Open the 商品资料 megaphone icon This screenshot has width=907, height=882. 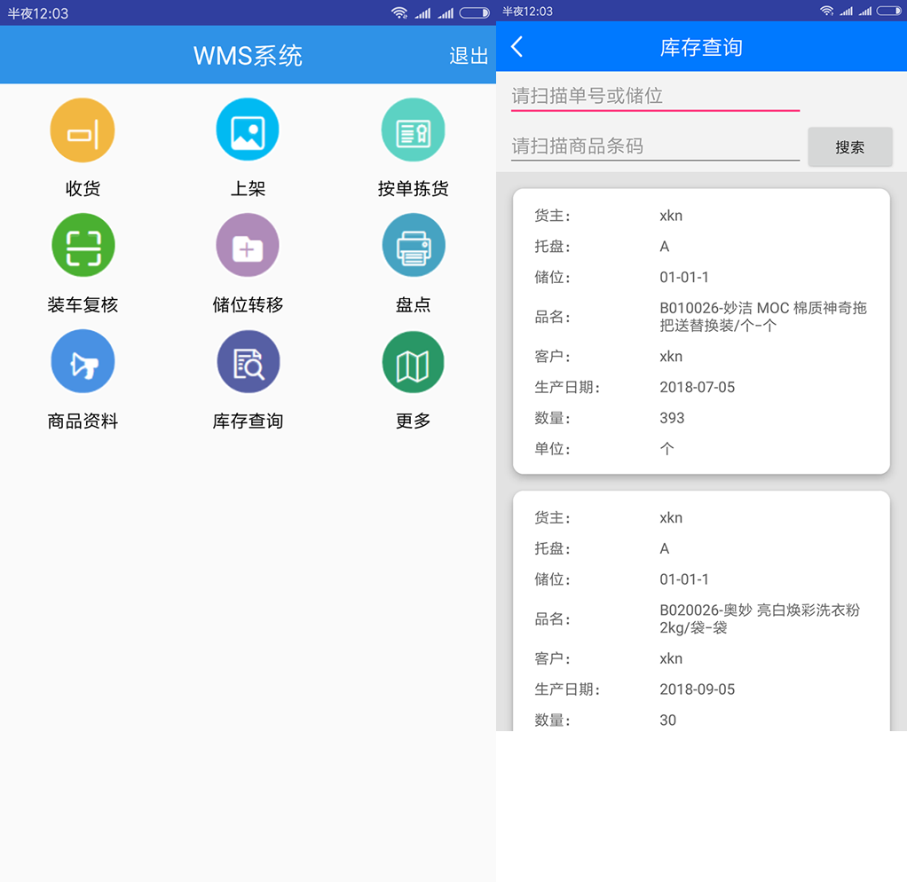83,361
